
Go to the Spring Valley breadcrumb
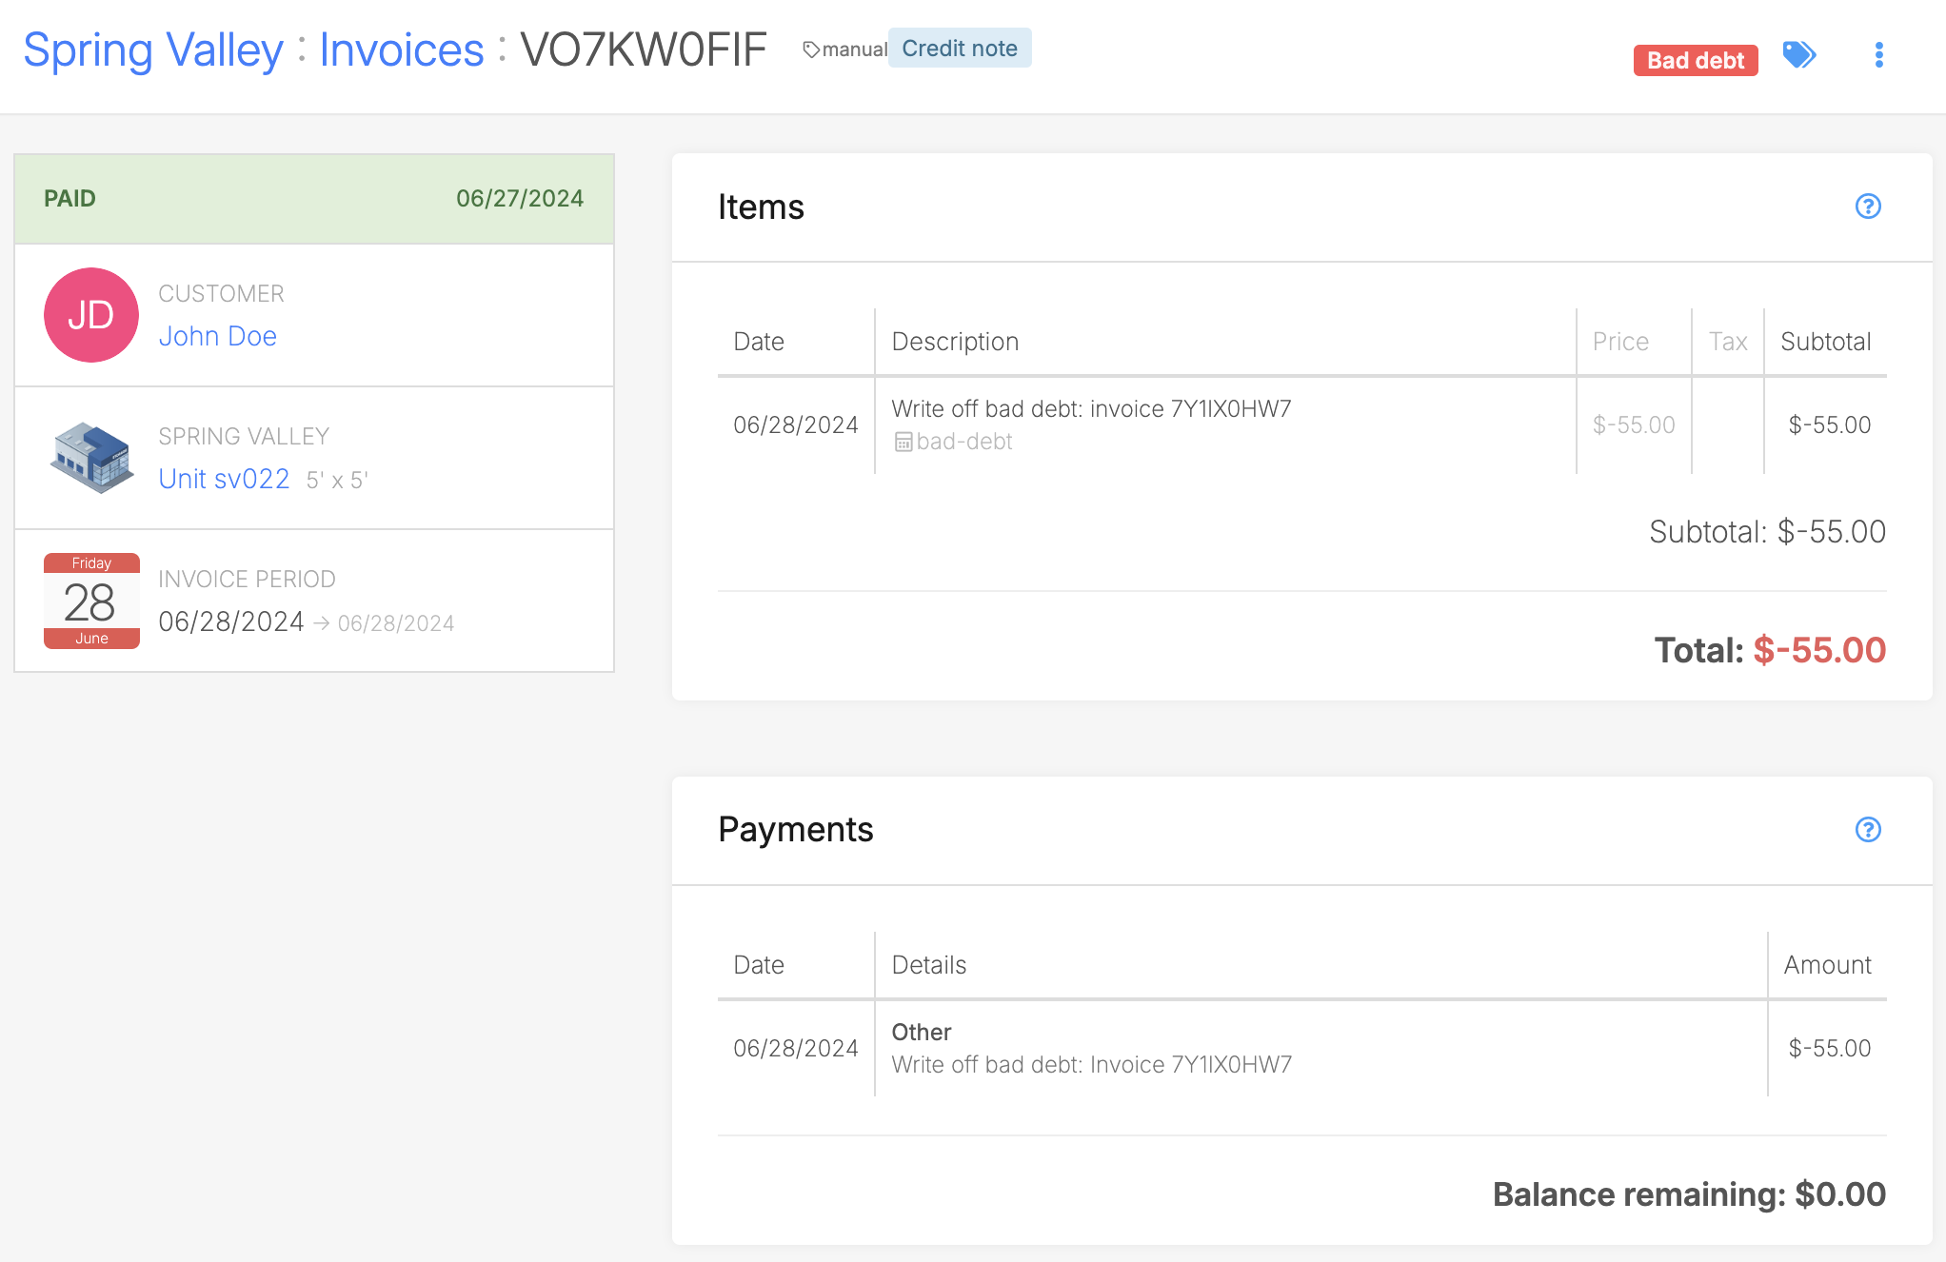153,49
